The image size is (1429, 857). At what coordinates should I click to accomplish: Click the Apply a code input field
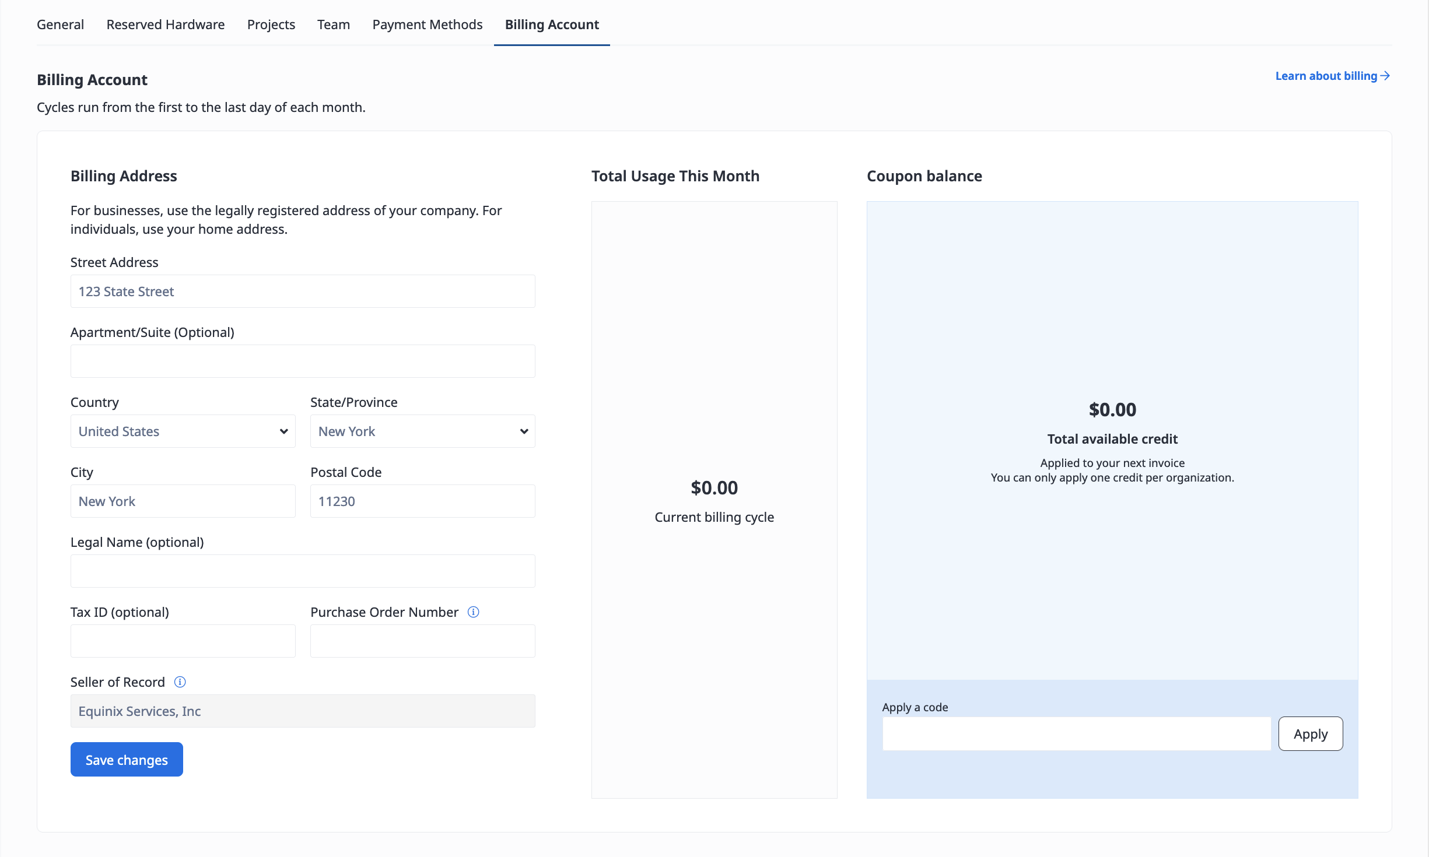coord(1077,734)
